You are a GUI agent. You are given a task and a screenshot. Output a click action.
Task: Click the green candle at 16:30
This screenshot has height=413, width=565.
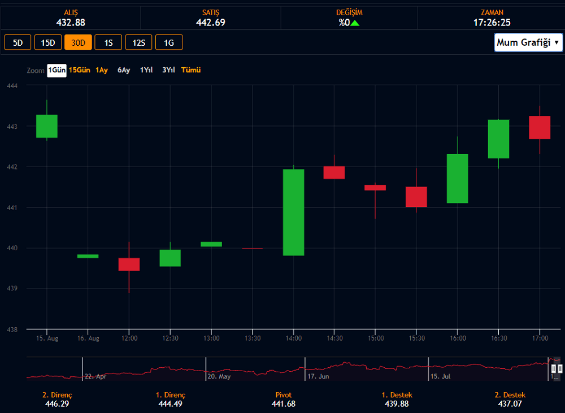coord(498,139)
